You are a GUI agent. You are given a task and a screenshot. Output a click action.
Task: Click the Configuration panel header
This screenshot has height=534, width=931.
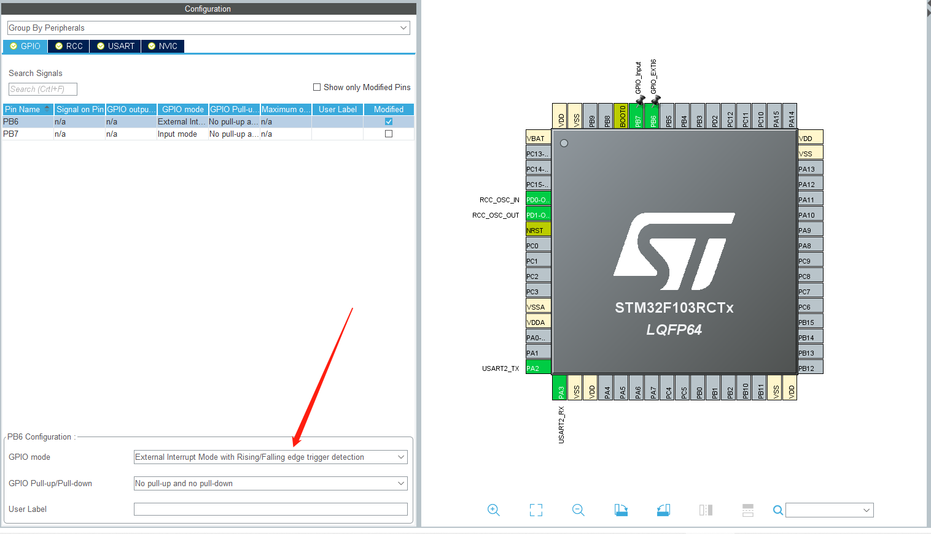[x=208, y=9]
